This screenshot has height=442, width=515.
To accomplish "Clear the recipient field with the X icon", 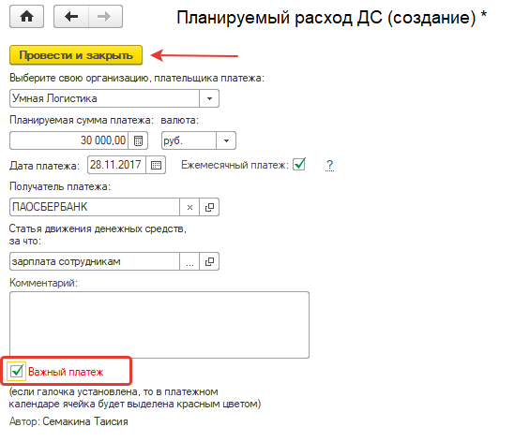I will click(x=189, y=207).
